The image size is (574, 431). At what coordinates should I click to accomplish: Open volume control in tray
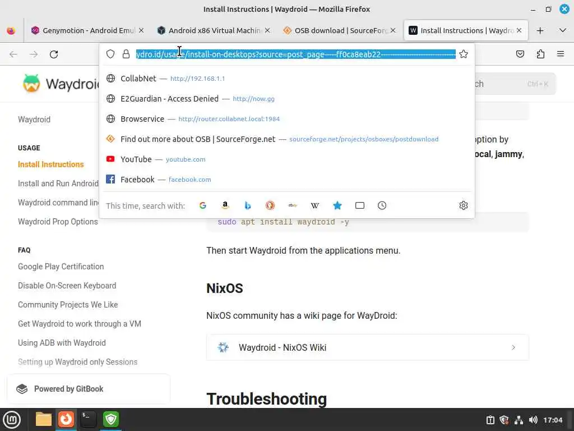point(533,420)
